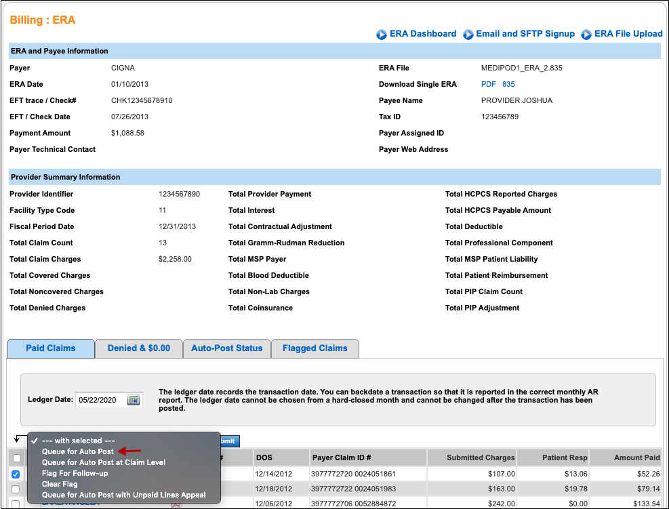Click the provider identifier 1234567890
Viewport: 669px width, 509px height.
[x=179, y=194]
